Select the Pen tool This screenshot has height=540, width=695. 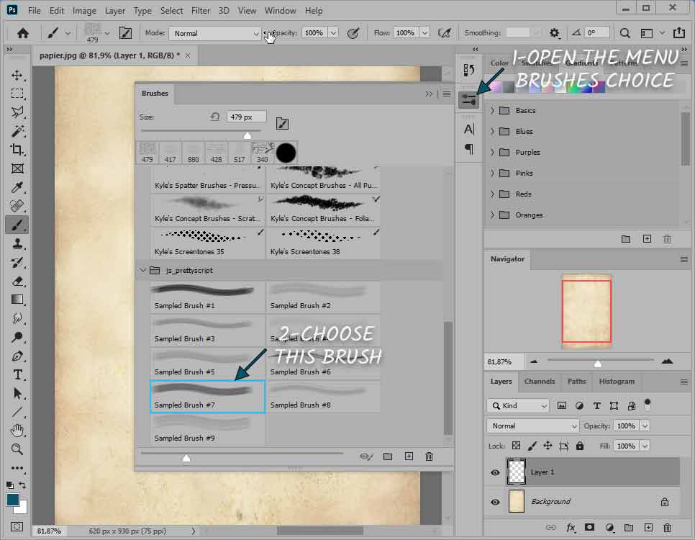coord(17,356)
